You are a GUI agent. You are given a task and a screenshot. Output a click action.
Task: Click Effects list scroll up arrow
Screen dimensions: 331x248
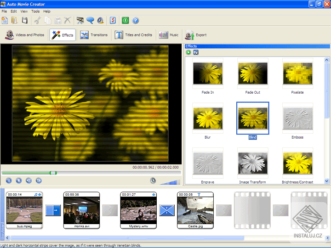326,60
